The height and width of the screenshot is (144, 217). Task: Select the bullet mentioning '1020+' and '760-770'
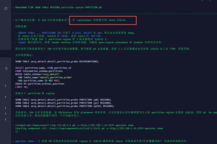tap(58, 36)
